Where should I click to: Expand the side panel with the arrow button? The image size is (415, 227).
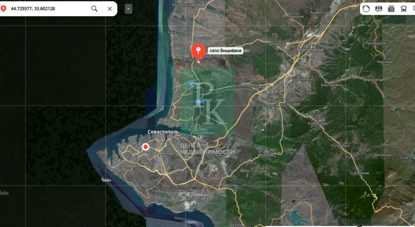pos(128,8)
